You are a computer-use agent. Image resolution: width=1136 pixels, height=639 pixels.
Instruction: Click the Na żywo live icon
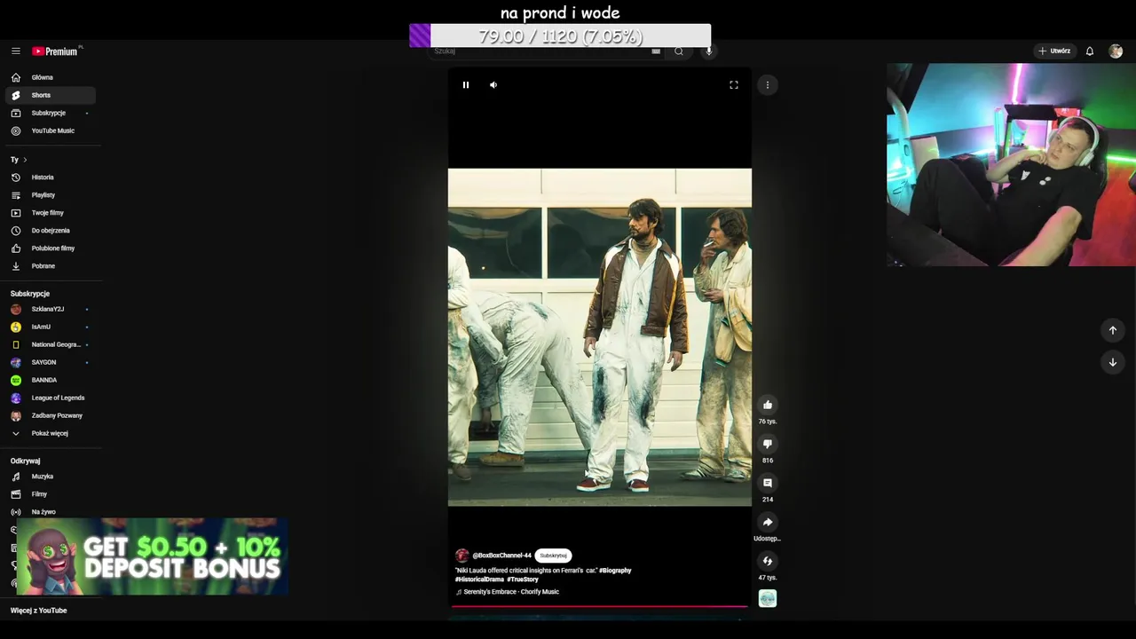pos(15,512)
